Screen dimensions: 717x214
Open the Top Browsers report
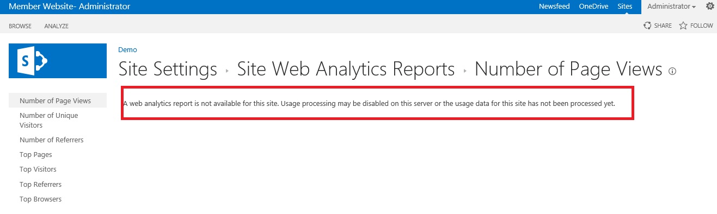pyautogui.click(x=40, y=199)
